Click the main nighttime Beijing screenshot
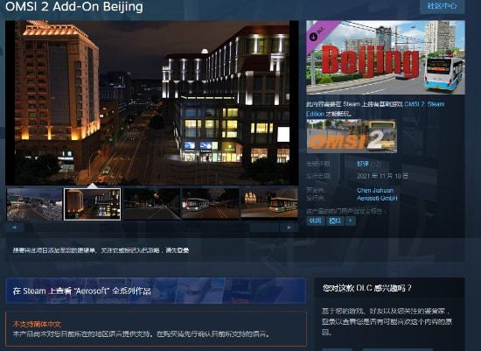Screen dimensions: 481x351 [152, 102]
